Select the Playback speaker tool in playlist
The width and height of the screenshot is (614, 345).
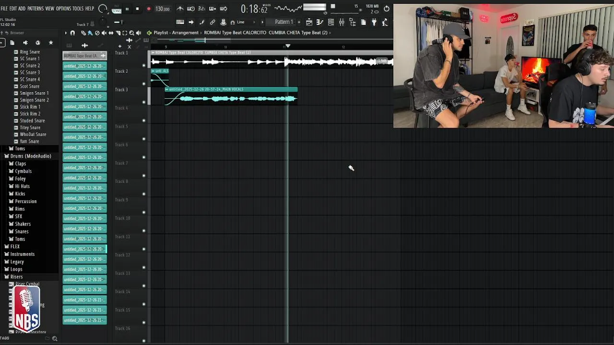pyautogui.click(x=139, y=33)
